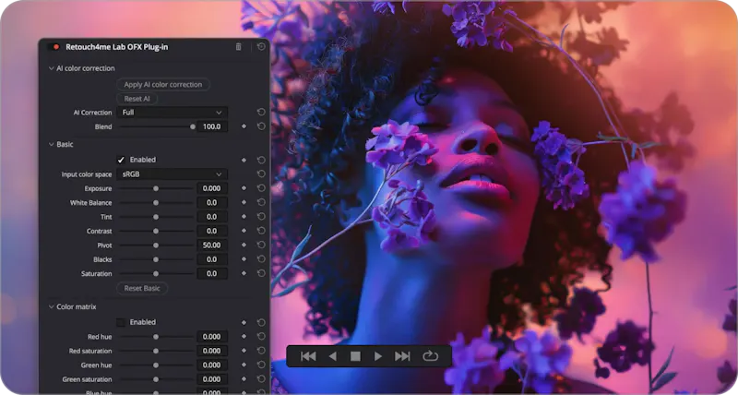Reset the Green saturation parameter

[x=261, y=378]
